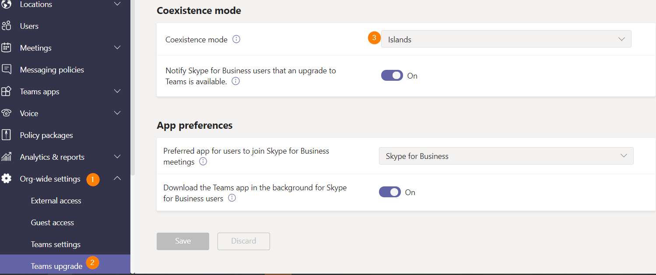Collapse the Org-wide settings chevron

(117, 178)
